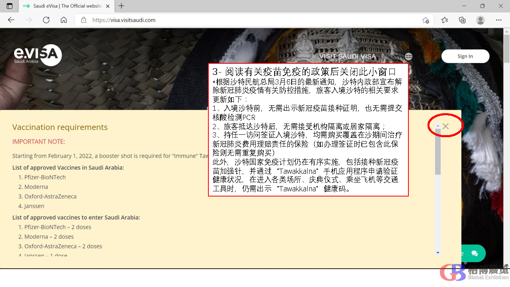The image size is (510, 287).
Task: Open the VISIT SAUDI VISA link
Action: click(347, 56)
